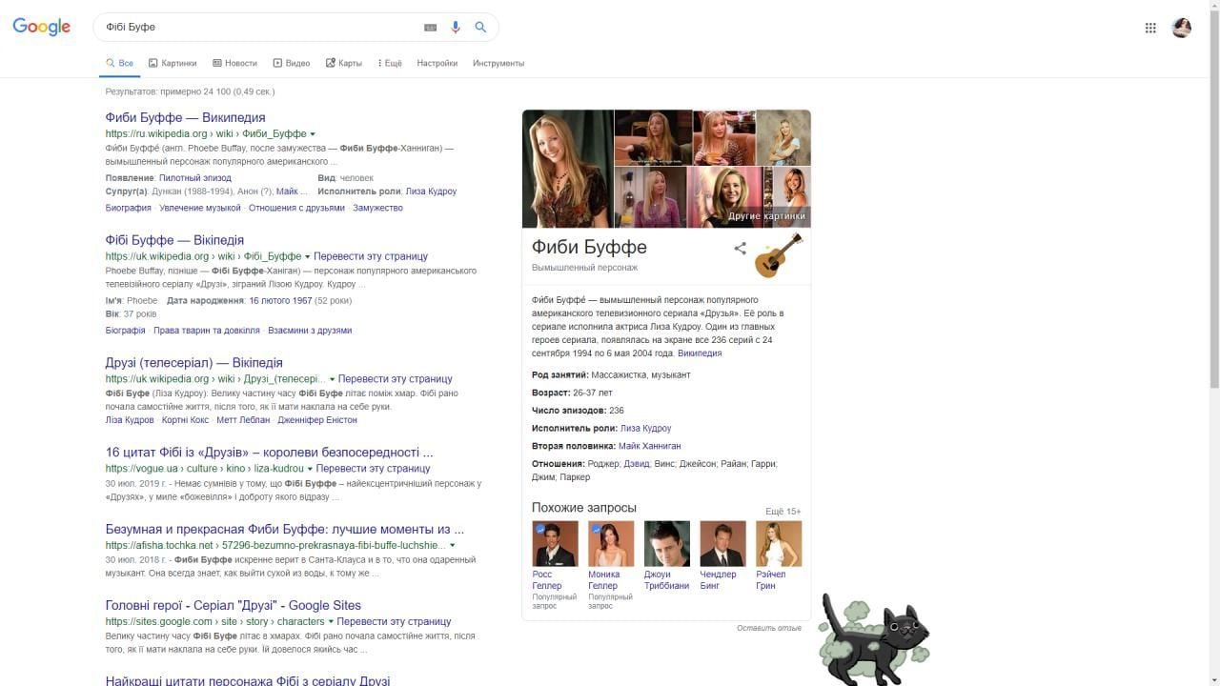The image size is (1220, 686).
Task: Click the guitar icon in knowledge panel
Action: click(779, 254)
